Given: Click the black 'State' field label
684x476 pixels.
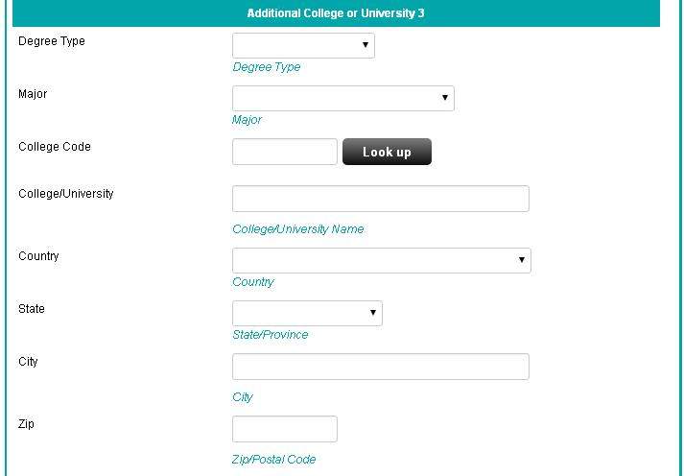Looking at the screenshot, I should pos(32,309).
